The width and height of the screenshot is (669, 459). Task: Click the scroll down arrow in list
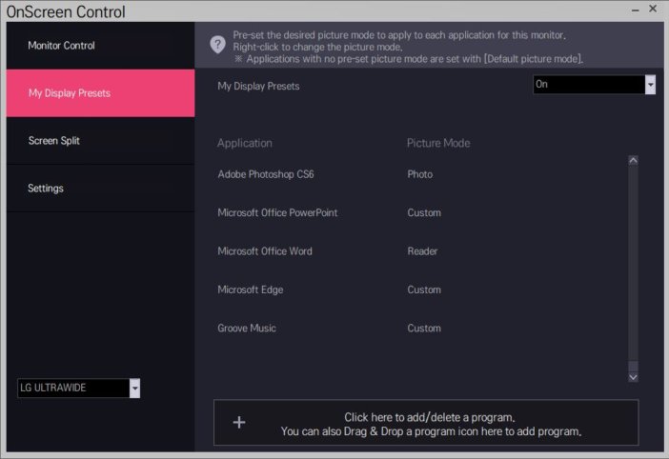[633, 377]
